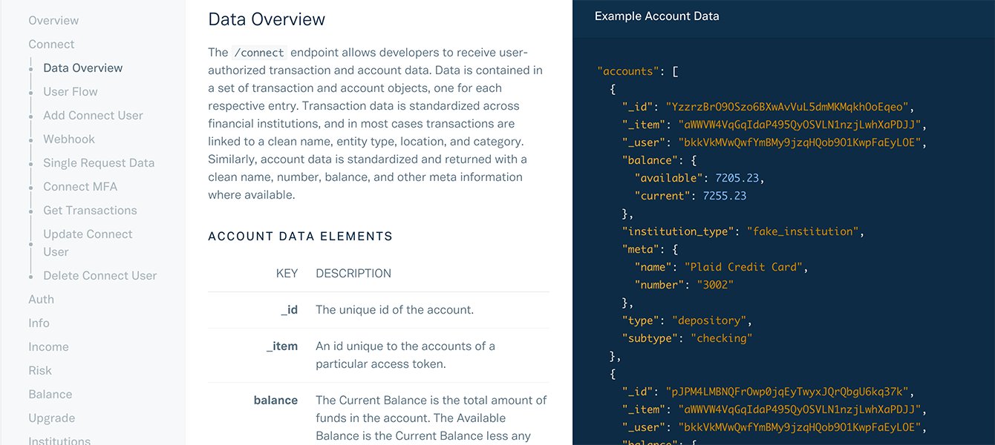Click the Example Account Data header

coord(656,16)
